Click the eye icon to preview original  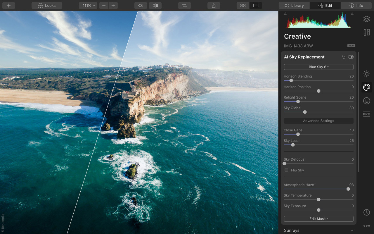point(141,5)
